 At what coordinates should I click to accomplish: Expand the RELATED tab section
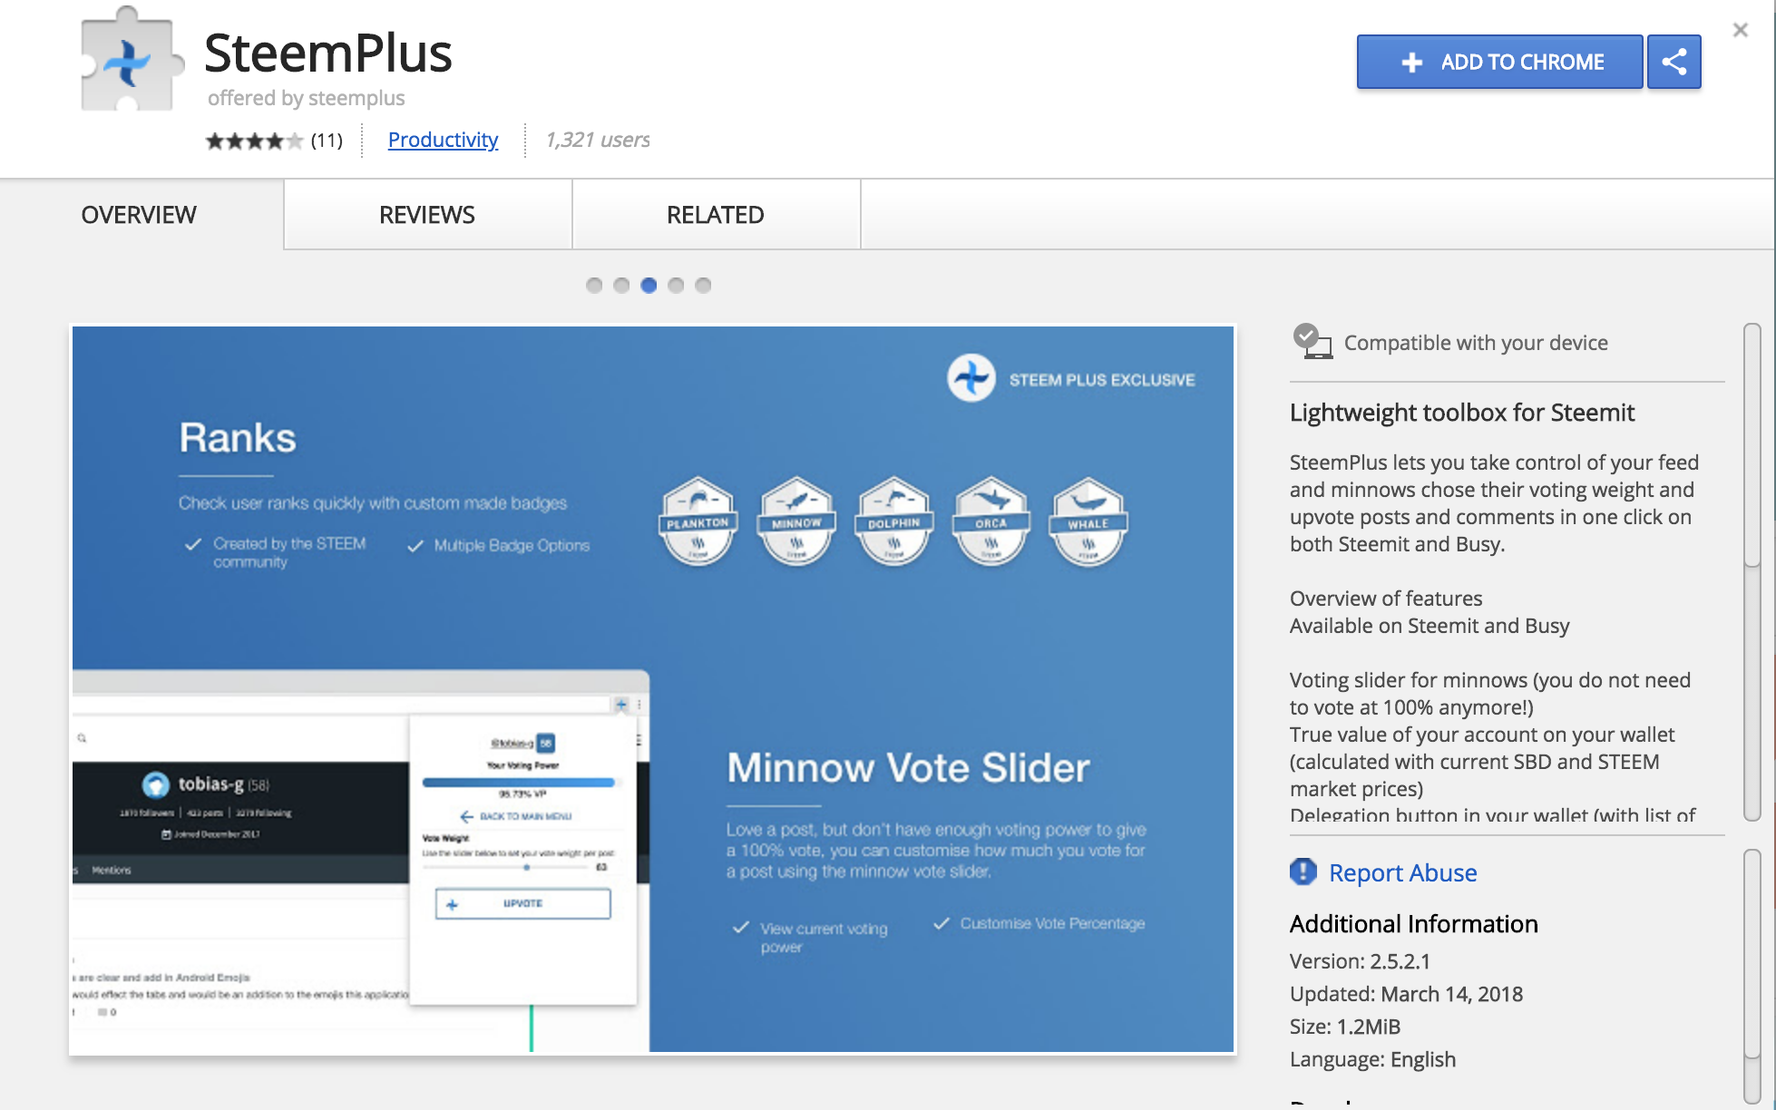click(x=714, y=215)
